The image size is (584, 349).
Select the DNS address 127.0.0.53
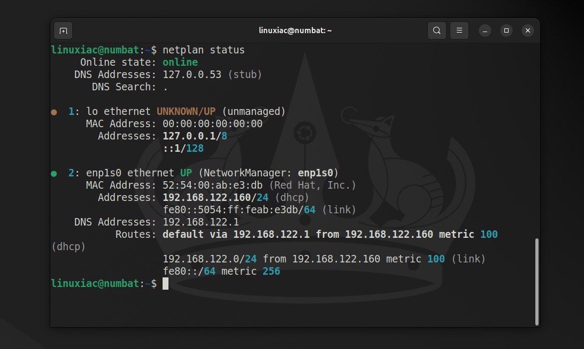click(x=192, y=74)
